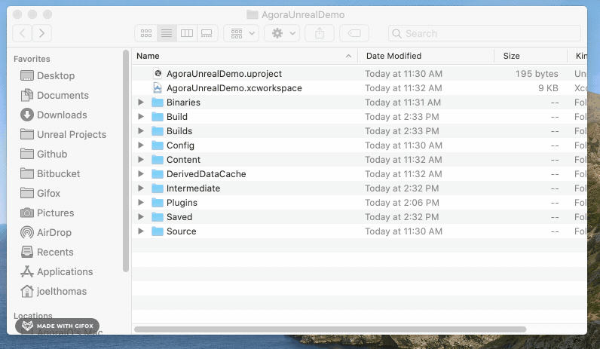600x349 pixels.
Task: Sort by the Size column header
Action: 531,56
